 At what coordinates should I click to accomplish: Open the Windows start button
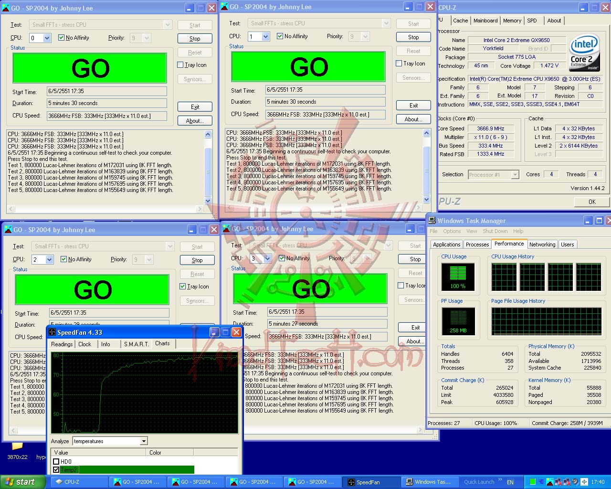[23, 482]
